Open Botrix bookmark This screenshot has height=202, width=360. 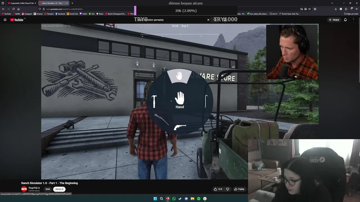(100, 14)
